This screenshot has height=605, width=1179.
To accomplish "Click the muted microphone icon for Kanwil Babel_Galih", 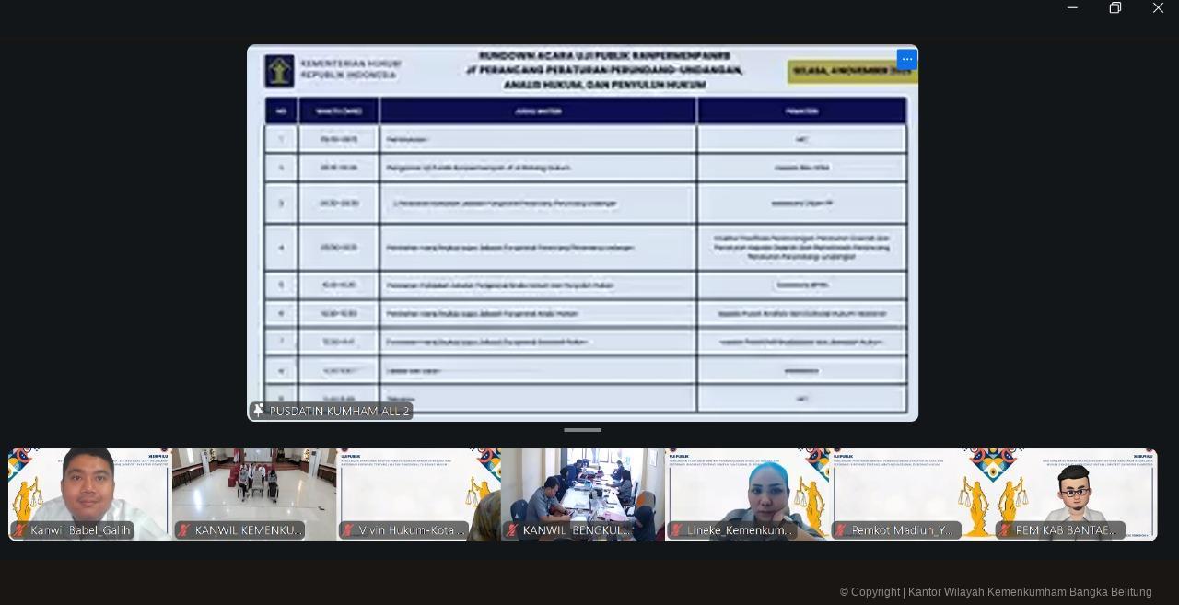I will (19, 530).
